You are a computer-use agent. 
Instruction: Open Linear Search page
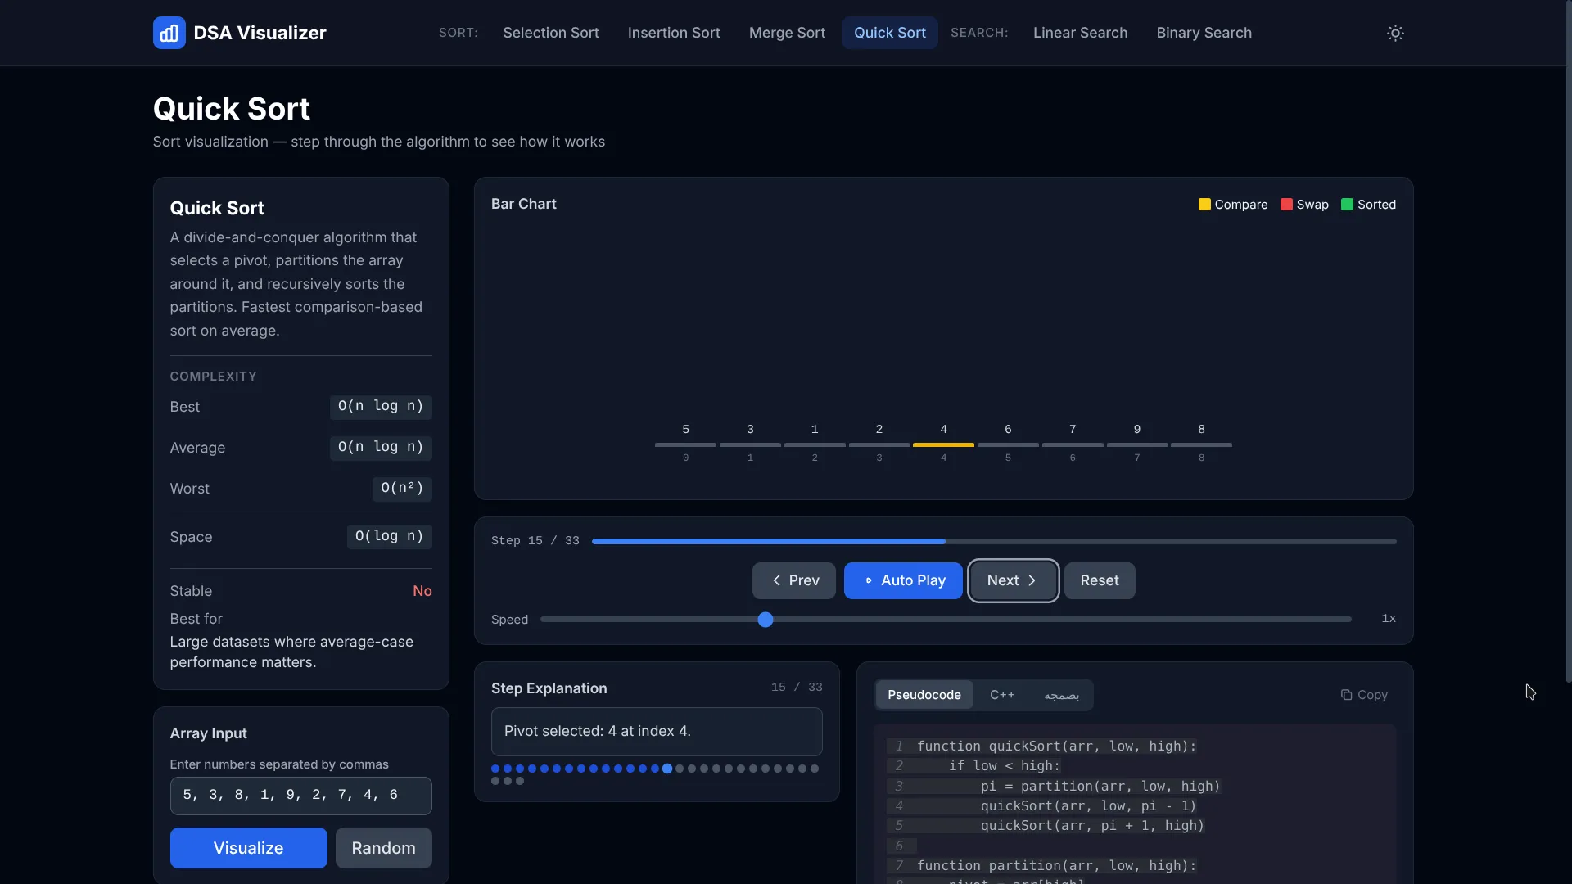point(1080,33)
